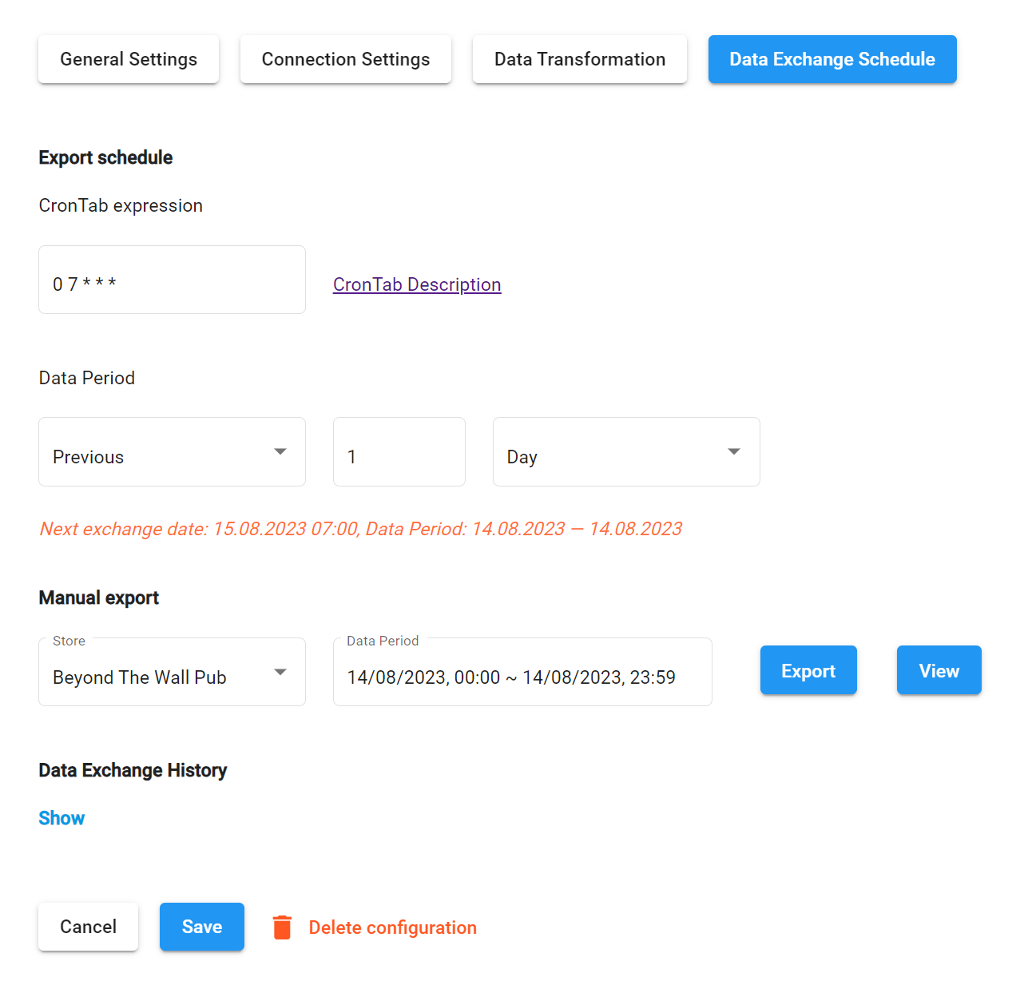Click the arrow icon in the Store field

(280, 673)
